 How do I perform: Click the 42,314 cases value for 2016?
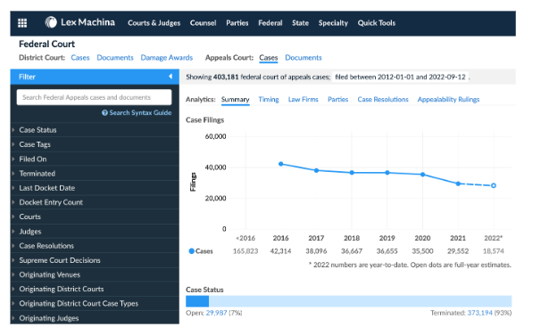coord(280,251)
